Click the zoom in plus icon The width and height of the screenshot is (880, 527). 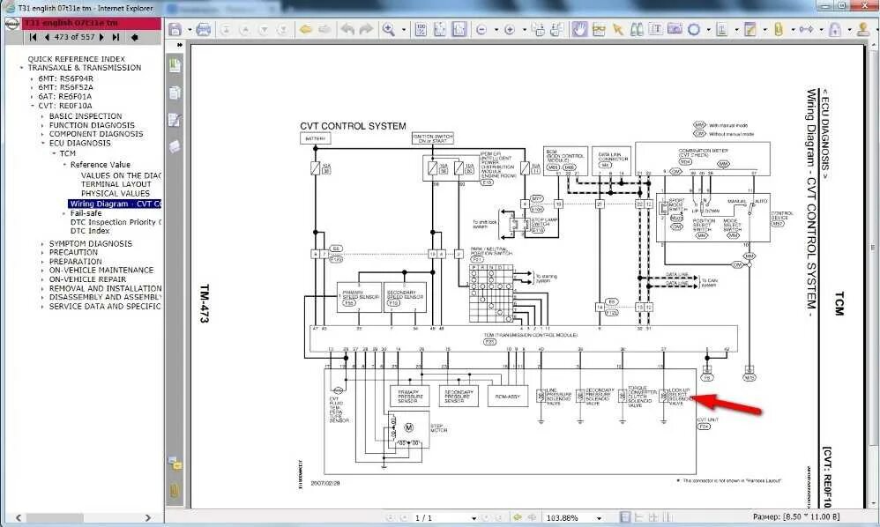click(509, 29)
